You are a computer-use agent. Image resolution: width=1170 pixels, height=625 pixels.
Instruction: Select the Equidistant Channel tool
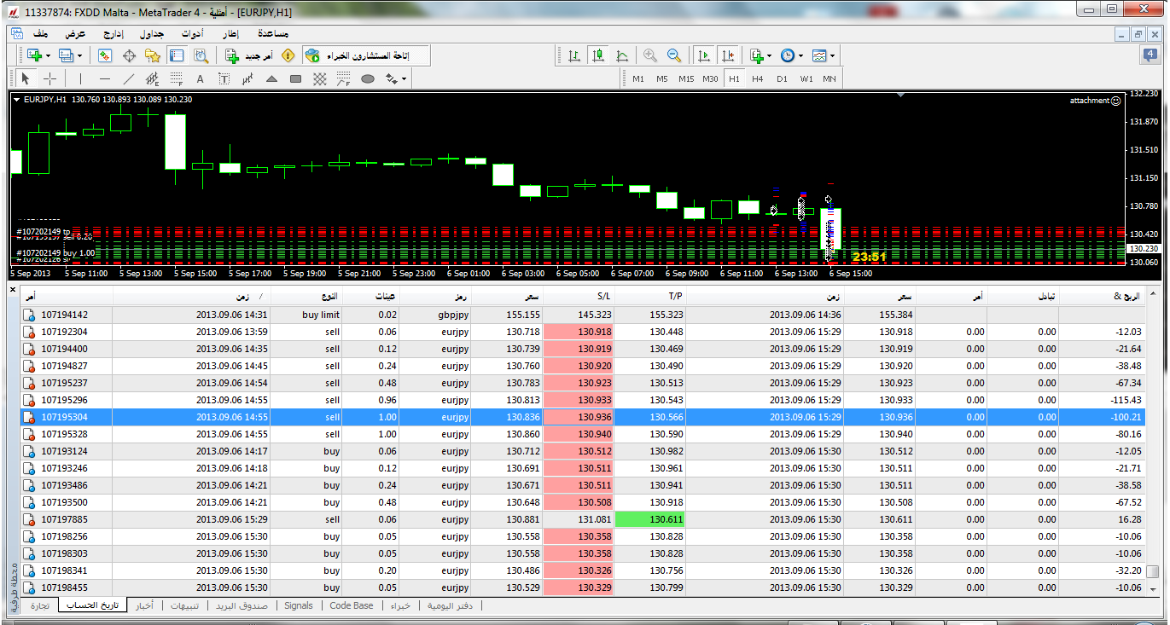[153, 79]
